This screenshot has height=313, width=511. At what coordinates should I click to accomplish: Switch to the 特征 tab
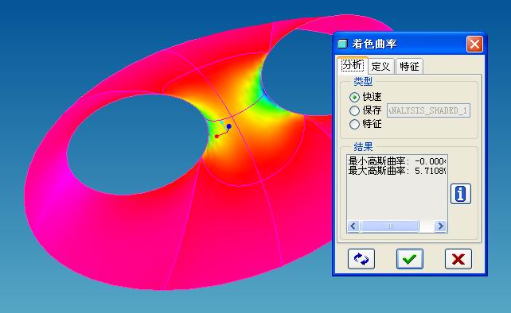[x=409, y=67]
